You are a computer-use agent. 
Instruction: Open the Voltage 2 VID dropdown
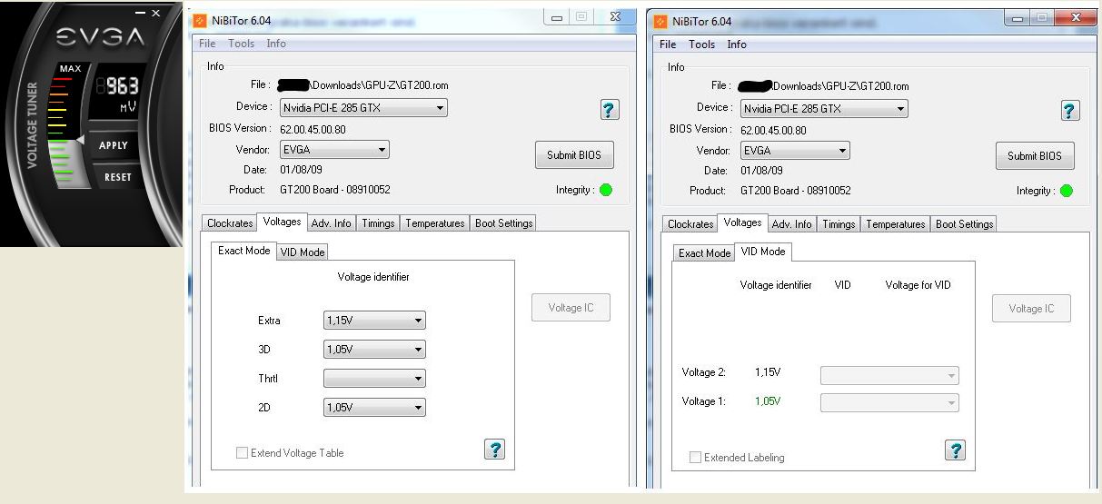click(x=889, y=375)
